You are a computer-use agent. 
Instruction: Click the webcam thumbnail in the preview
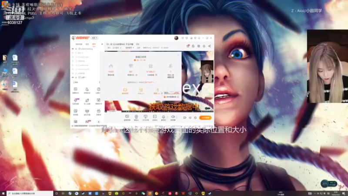point(207,71)
